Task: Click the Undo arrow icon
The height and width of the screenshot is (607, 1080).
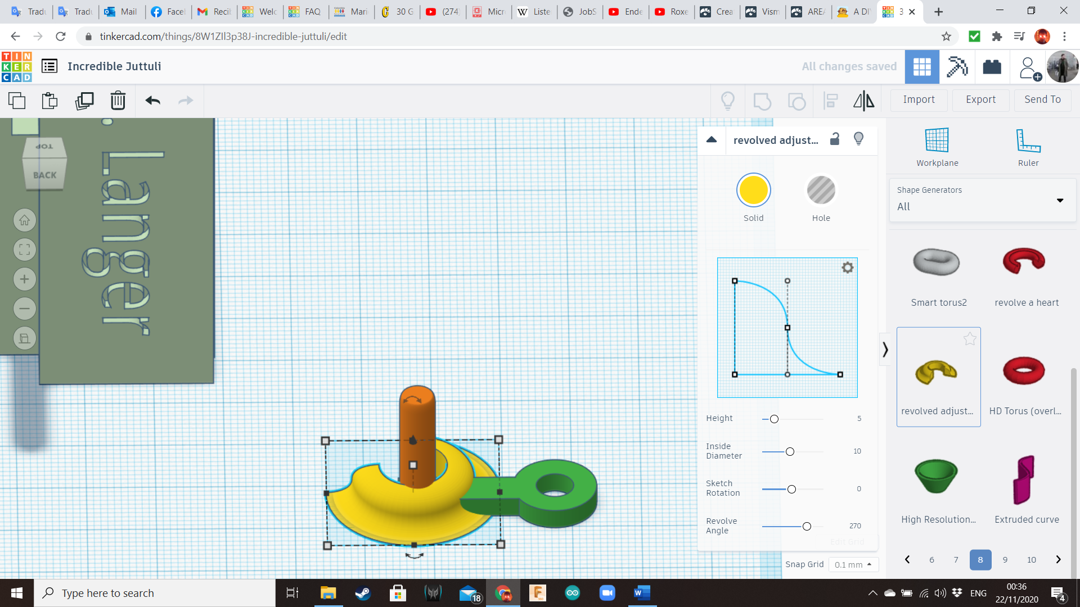Action: point(152,101)
